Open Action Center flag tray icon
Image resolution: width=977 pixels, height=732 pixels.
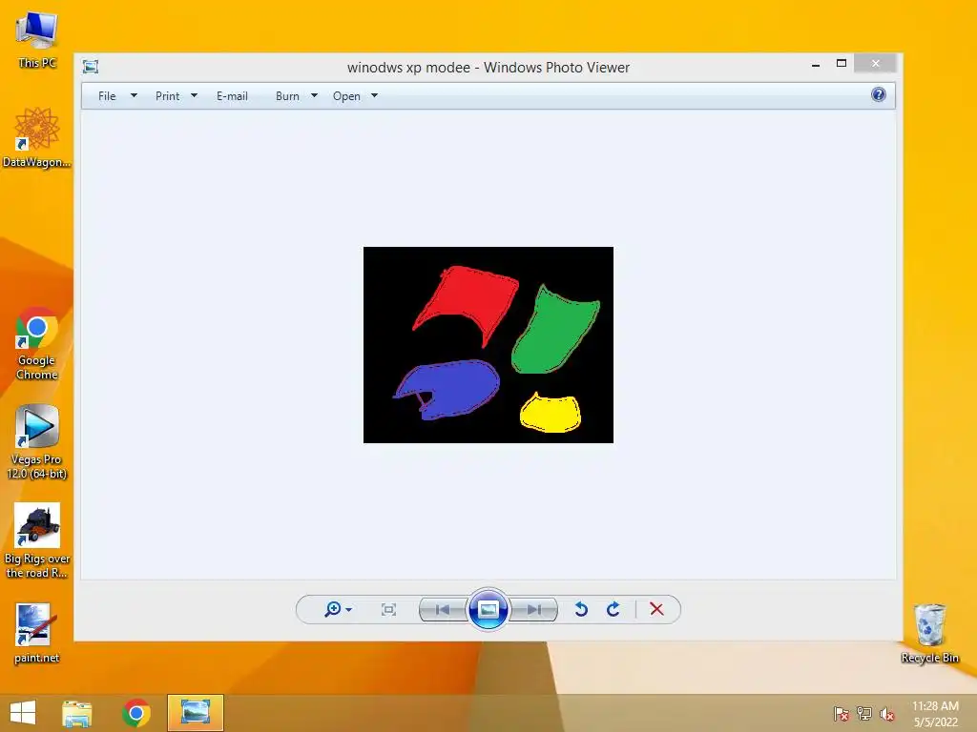coord(841,713)
